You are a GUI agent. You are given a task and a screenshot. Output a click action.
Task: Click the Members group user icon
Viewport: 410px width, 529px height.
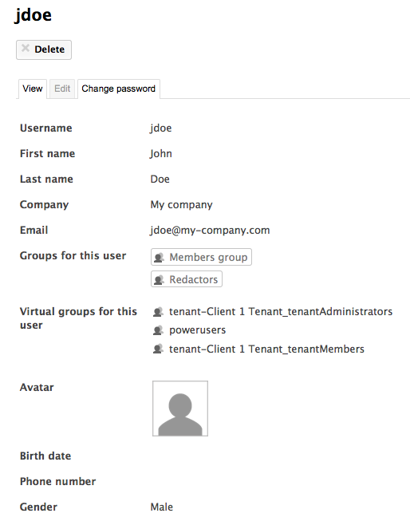159,258
